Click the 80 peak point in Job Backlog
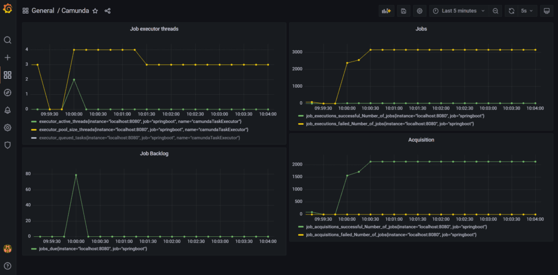This screenshot has height=275, width=558. click(76, 175)
